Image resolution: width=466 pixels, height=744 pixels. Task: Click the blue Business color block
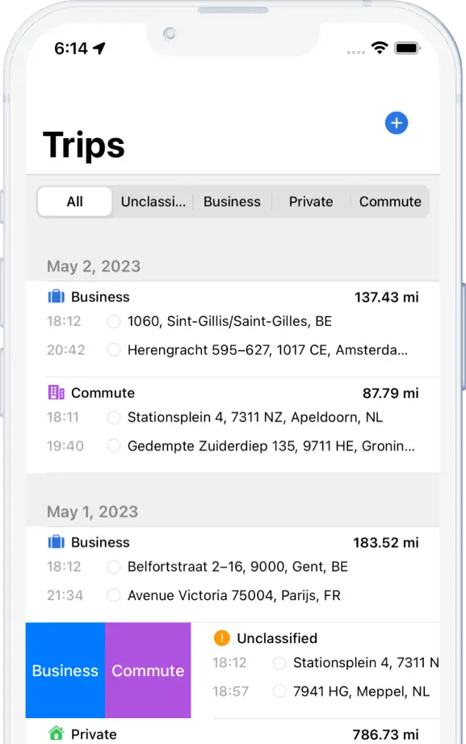(65, 670)
